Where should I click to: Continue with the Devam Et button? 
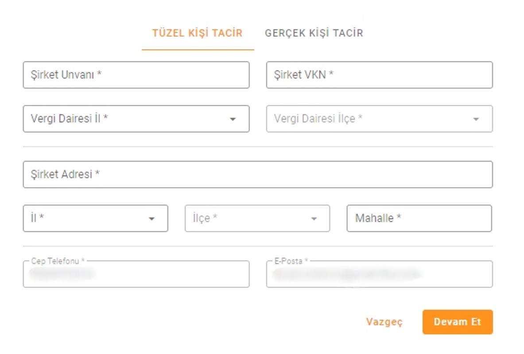click(458, 322)
